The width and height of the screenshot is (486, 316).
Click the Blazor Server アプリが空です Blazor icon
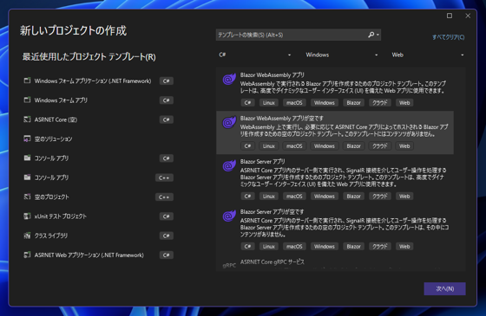[x=229, y=216]
